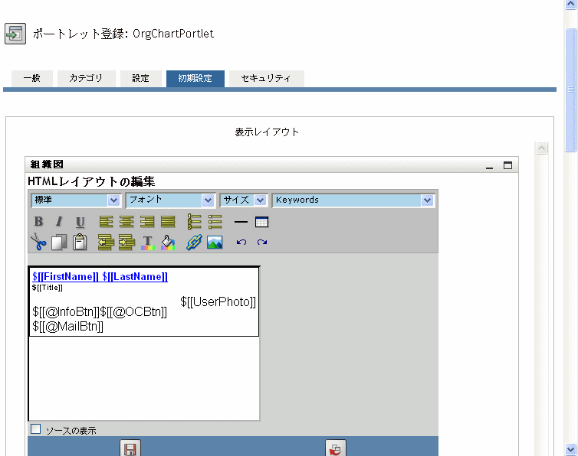
Task: Insert bulleted list
Action: click(x=215, y=222)
